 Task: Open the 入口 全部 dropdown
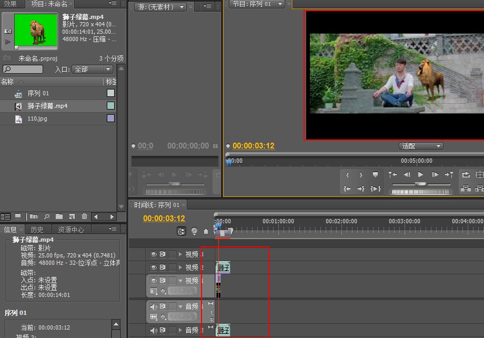pos(92,69)
